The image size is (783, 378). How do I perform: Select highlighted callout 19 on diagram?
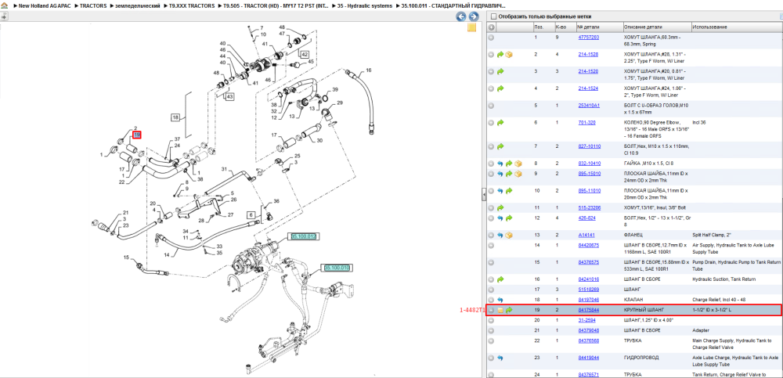pyautogui.click(x=137, y=135)
